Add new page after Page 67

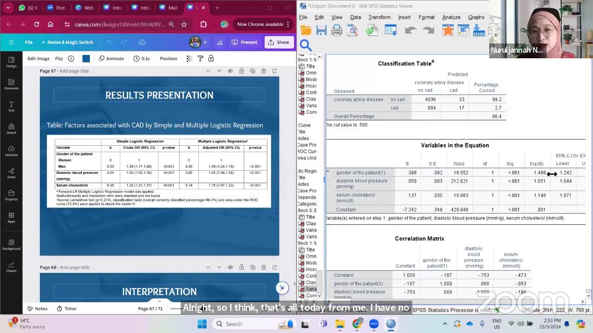pyautogui.click(x=275, y=71)
